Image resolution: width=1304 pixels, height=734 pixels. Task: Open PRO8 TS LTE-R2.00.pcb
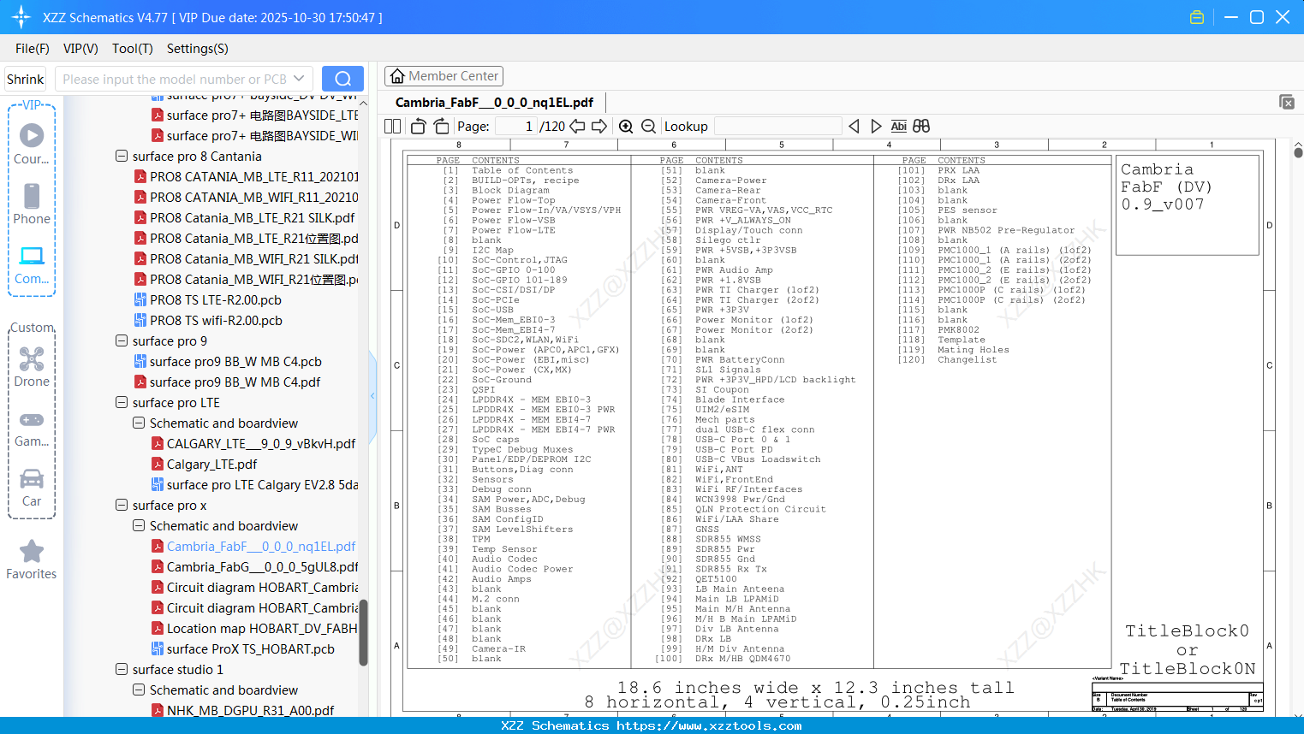click(x=208, y=300)
